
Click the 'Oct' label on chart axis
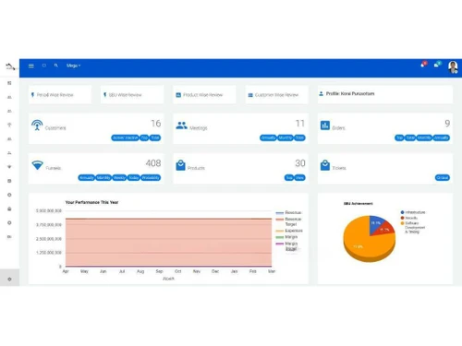click(178, 271)
